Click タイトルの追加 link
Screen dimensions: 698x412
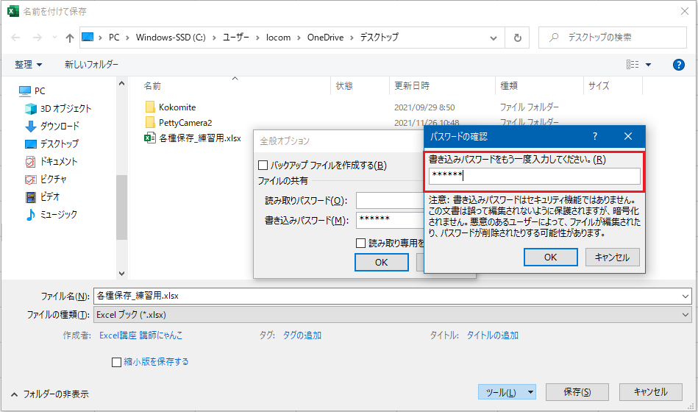tap(492, 335)
